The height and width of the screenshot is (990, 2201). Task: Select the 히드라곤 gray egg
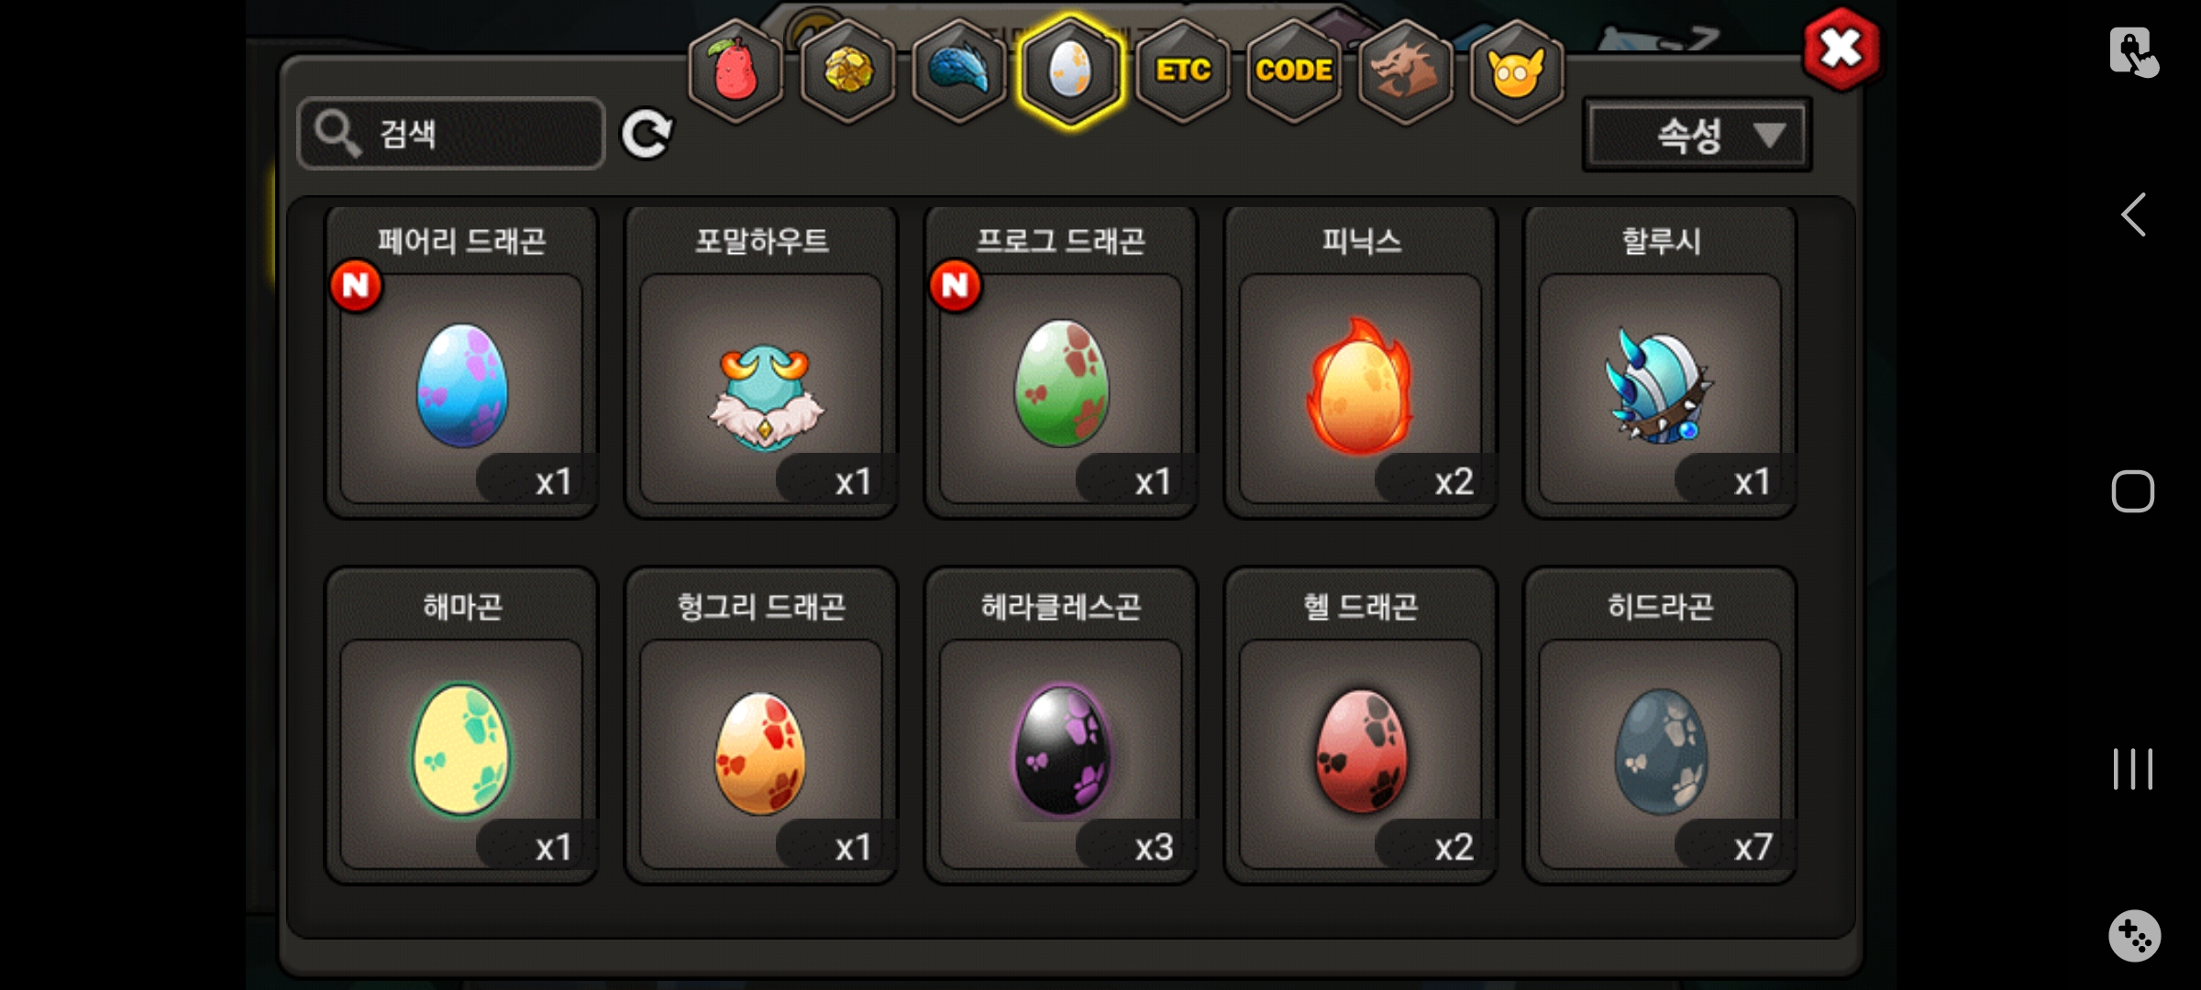tap(1660, 726)
